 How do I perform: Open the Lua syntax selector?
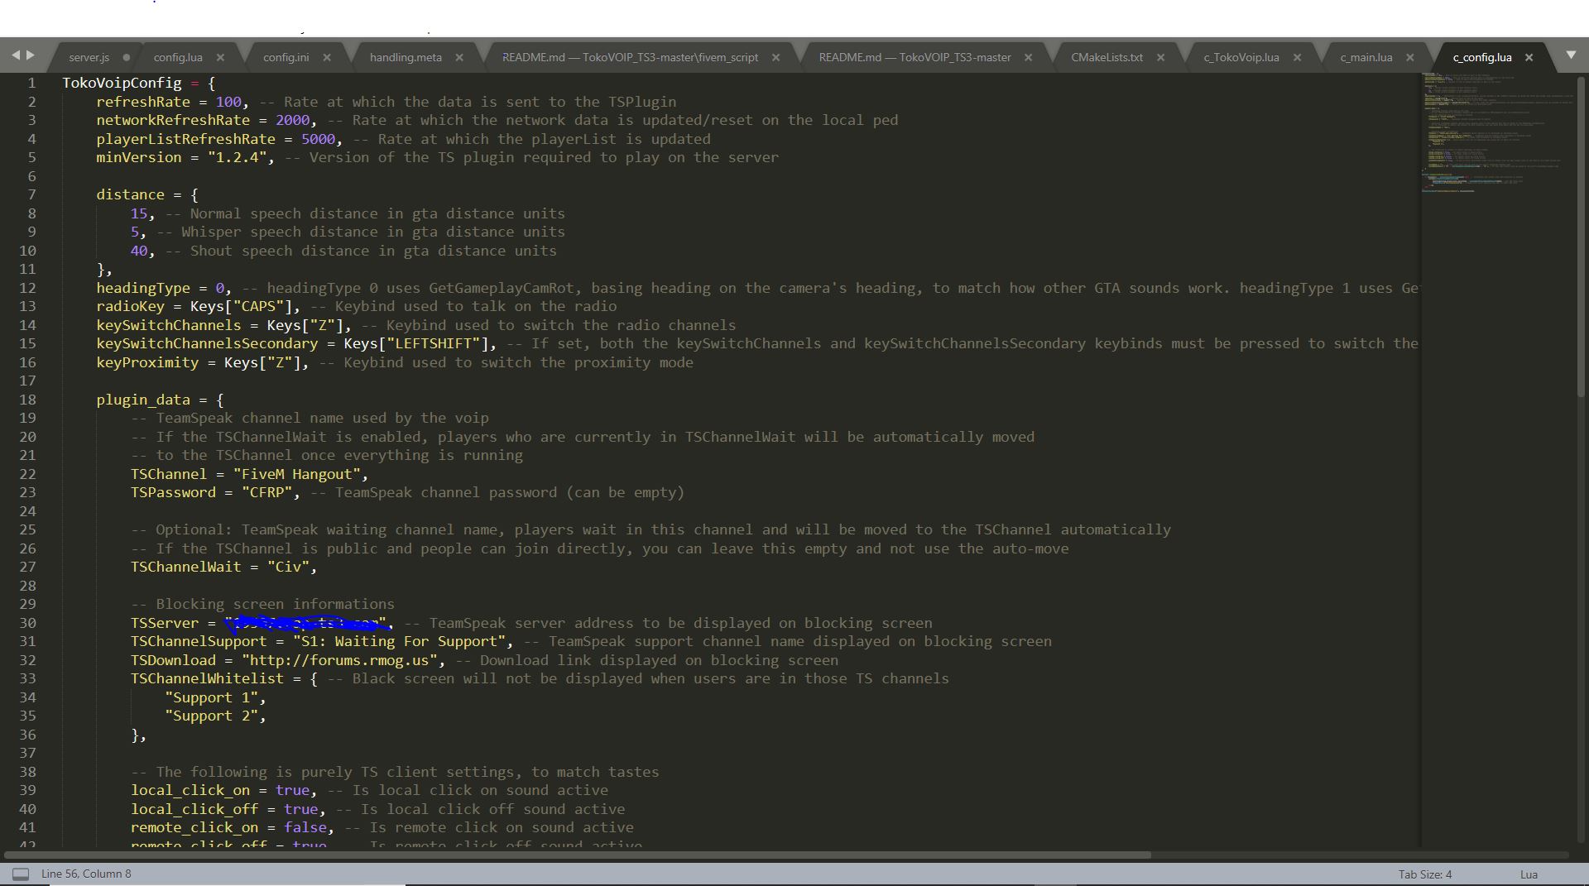[x=1528, y=873]
